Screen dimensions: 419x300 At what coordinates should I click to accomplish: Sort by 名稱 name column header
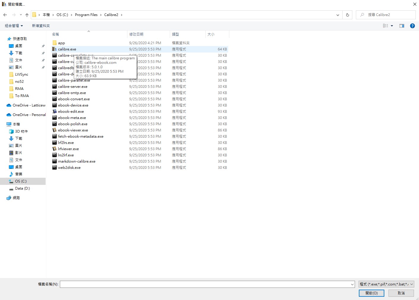[89, 34]
